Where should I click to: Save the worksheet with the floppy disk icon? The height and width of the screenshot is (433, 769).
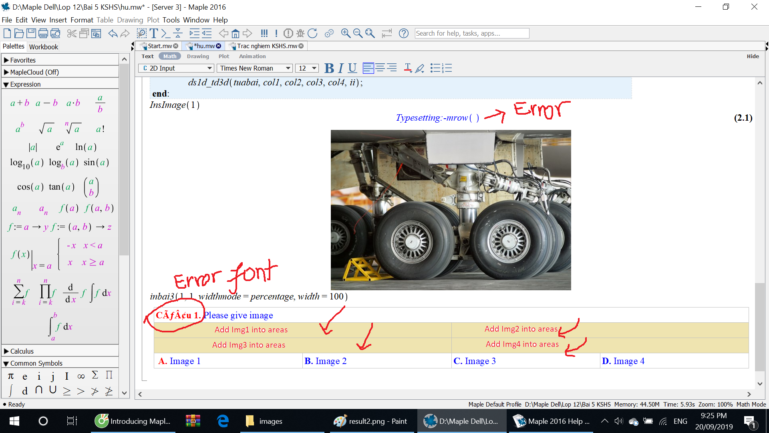[x=31, y=33]
